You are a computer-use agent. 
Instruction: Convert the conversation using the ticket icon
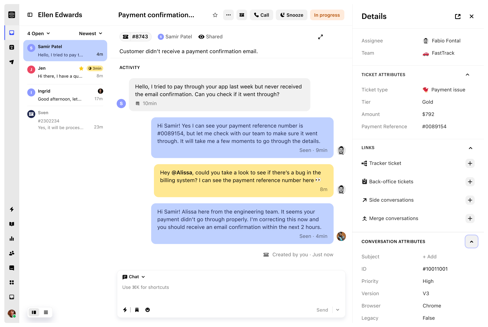pyautogui.click(x=242, y=15)
